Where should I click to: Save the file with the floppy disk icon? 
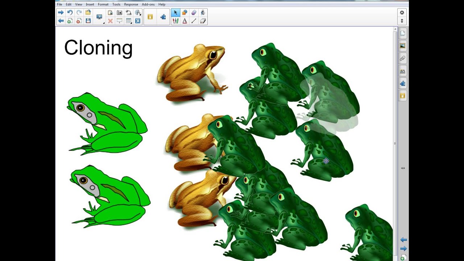click(88, 21)
